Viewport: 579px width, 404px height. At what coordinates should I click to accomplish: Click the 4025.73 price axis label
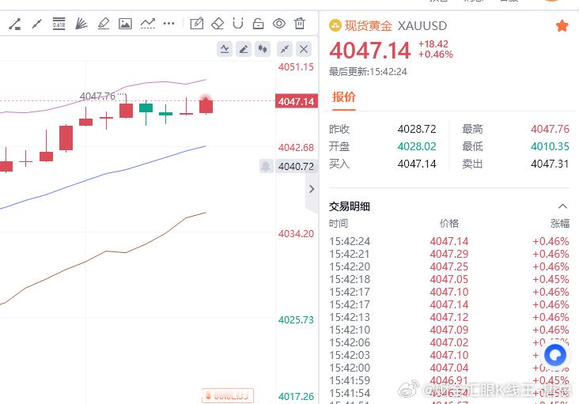pos(296,319)
